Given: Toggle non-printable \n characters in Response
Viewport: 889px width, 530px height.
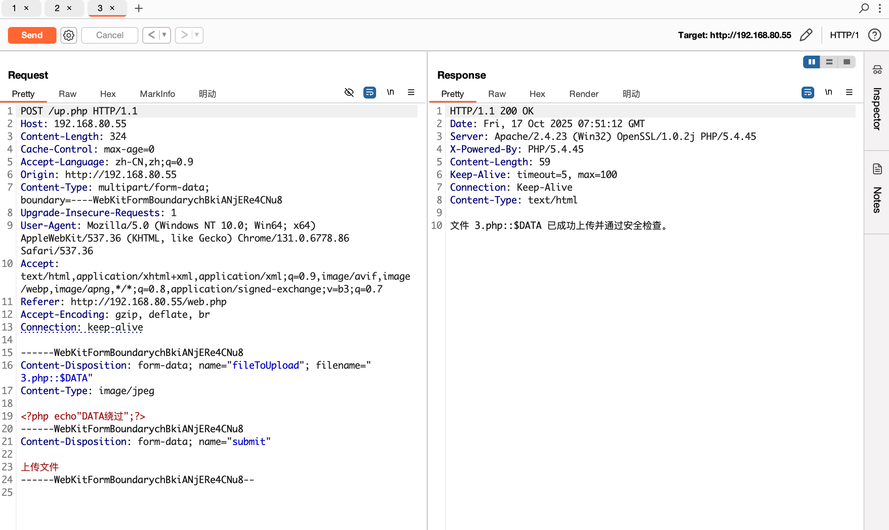Looking at the screenshot, I should point(829,92).
